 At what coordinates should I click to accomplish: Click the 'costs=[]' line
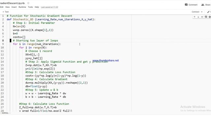click(19, 37)
